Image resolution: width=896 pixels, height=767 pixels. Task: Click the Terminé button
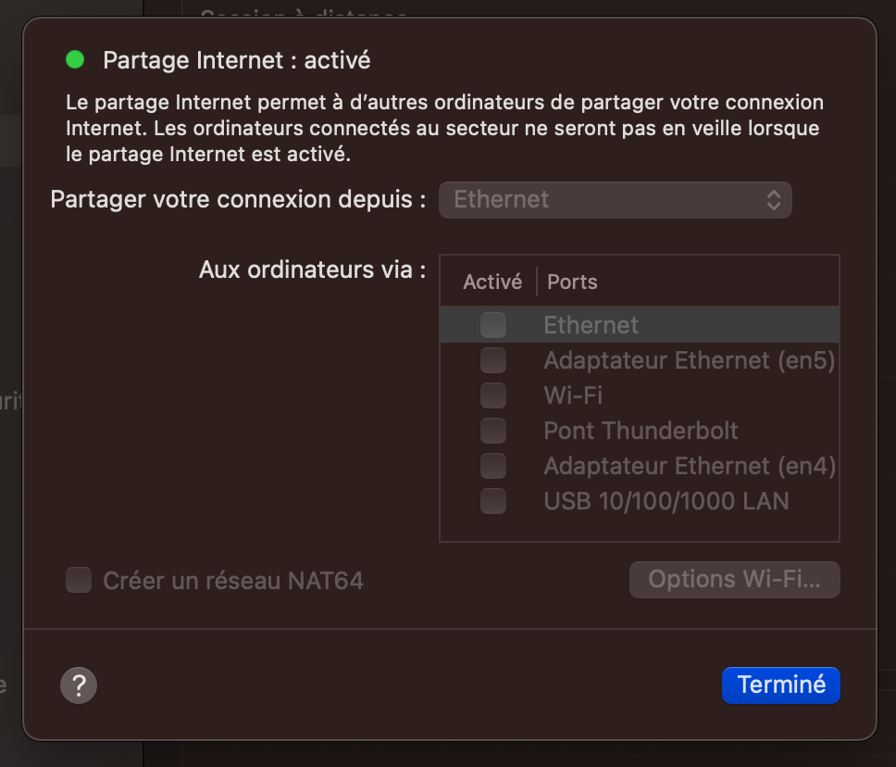coord(781,685)
